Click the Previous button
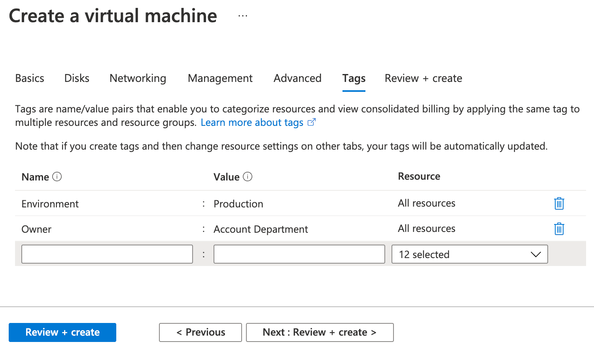 [x=200, y=332]
